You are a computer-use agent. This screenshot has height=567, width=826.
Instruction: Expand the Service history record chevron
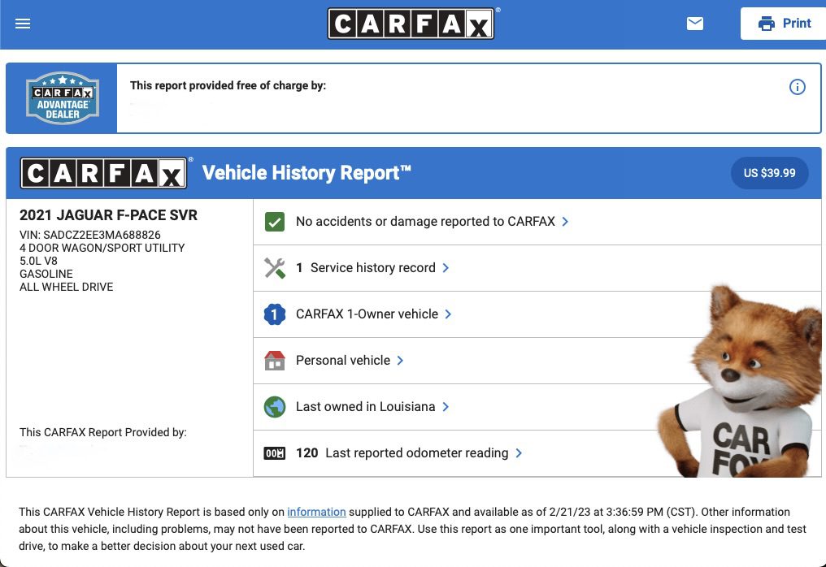(446, 268)
